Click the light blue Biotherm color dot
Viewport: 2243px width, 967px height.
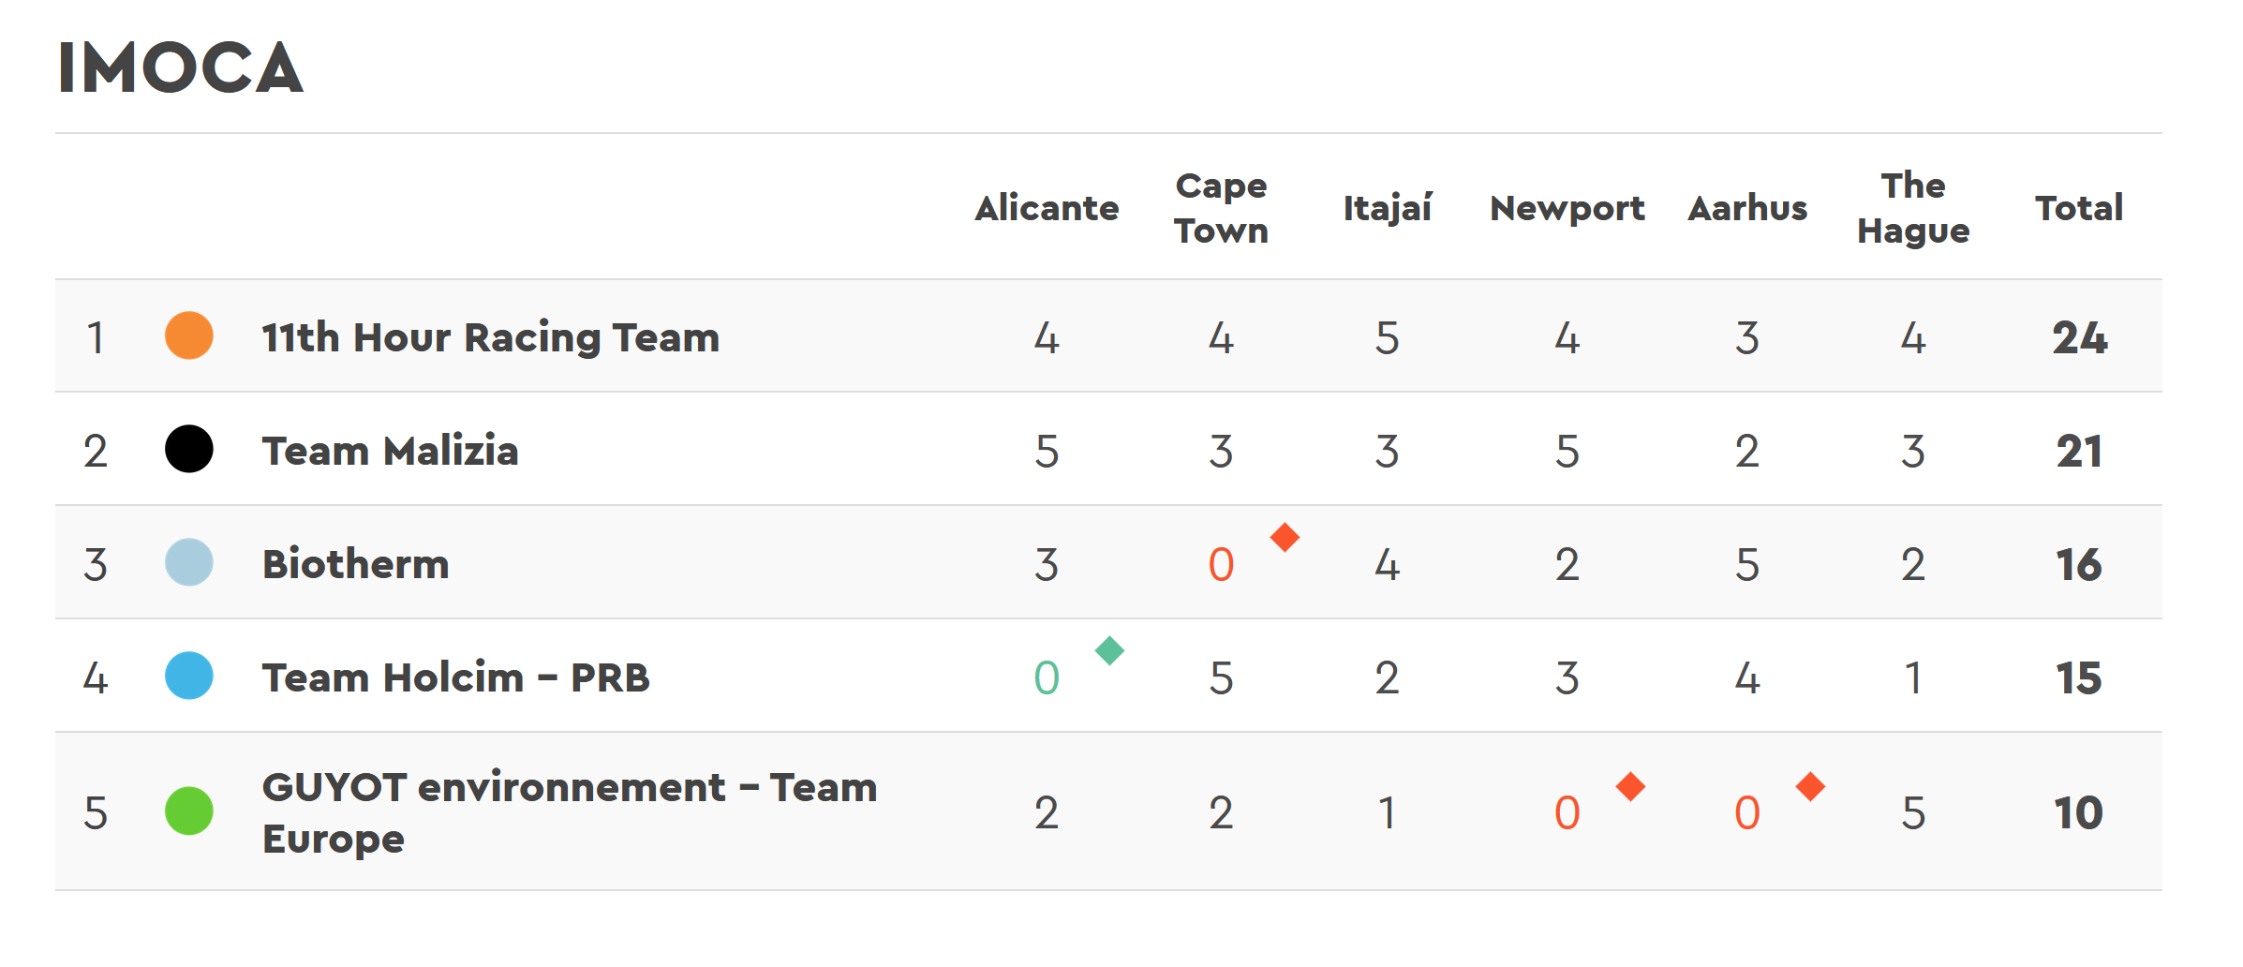point(189,562)
